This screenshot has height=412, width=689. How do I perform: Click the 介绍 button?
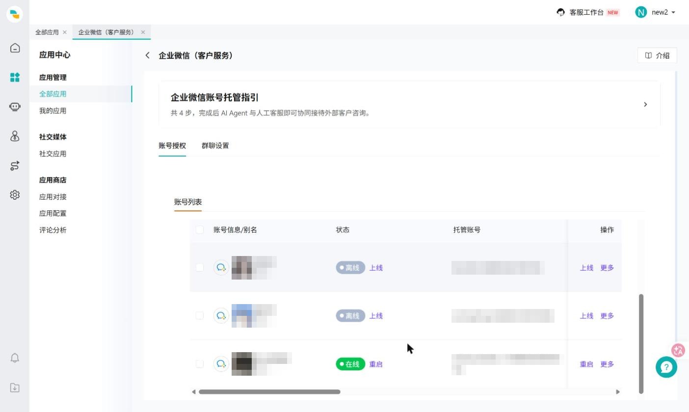657,55
